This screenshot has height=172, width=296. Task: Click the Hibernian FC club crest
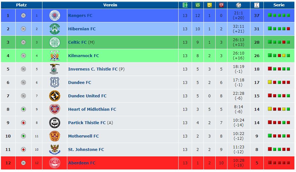[55, 29]
